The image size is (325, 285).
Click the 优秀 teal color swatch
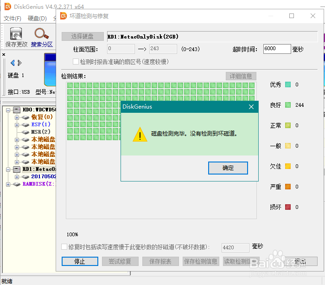point(288,84)
